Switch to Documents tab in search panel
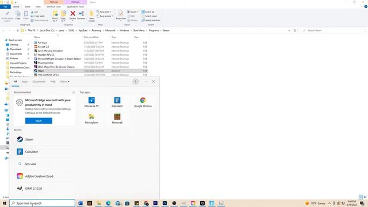The image size is (368, 207). (39, 82)
